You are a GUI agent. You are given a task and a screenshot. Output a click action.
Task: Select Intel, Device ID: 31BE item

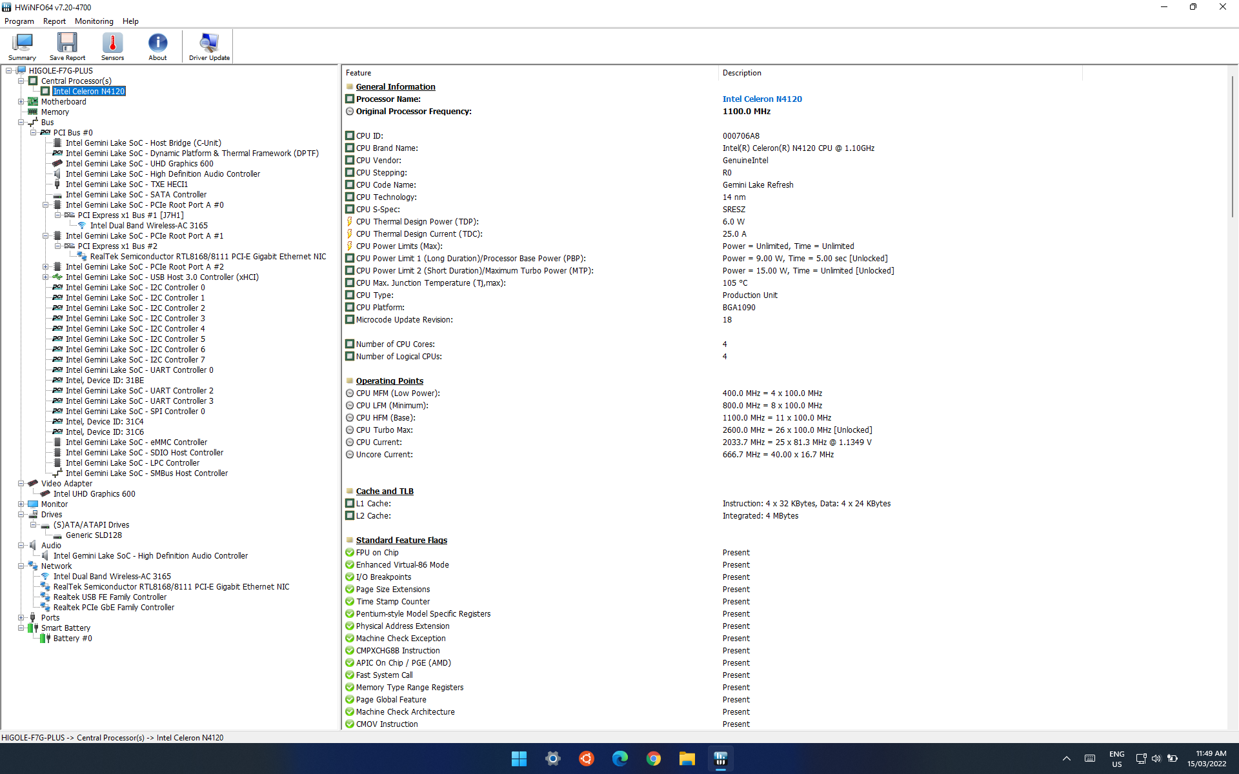(105, 381)
